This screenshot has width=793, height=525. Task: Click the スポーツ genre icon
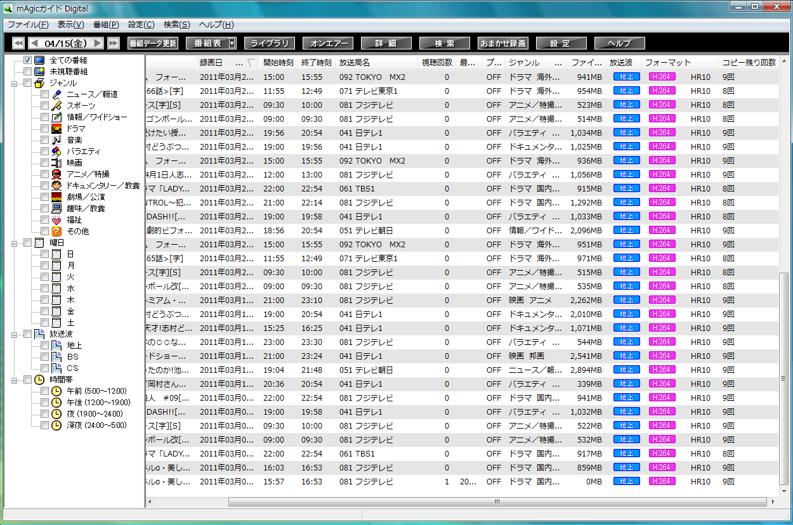click(56, 106)
